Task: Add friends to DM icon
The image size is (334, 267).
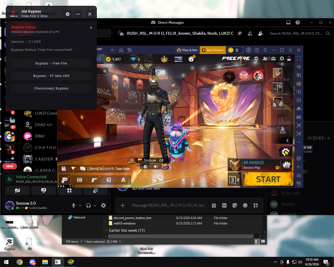Action: [250, 33]
